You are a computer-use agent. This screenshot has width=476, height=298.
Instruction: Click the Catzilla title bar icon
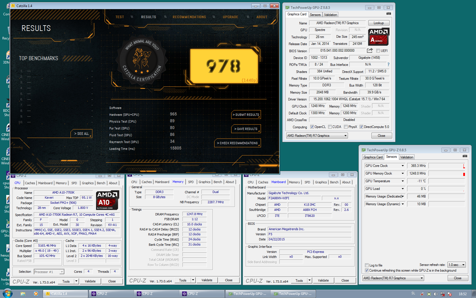(13, 6)
